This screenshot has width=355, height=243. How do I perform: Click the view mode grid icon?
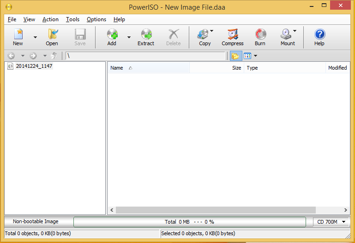[x=247, y=56]
